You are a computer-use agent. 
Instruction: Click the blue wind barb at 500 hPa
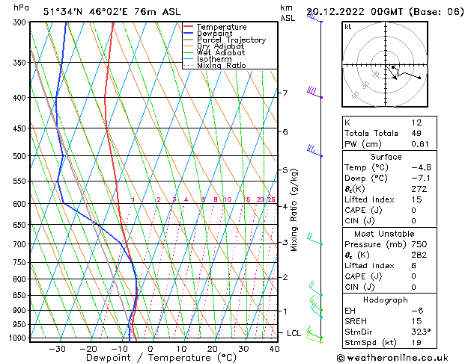tap(314, 152)
